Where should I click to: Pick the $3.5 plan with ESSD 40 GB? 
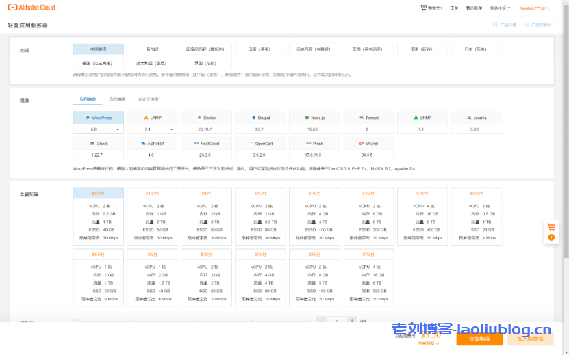99,216
